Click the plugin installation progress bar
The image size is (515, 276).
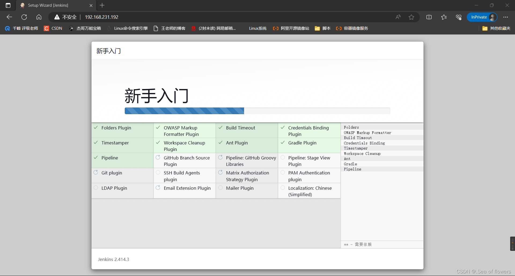click(x=257, y=111)
